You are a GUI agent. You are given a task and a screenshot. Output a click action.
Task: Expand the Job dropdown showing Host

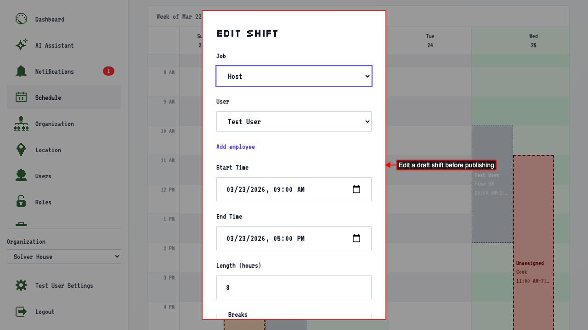[x=294, y=76]
